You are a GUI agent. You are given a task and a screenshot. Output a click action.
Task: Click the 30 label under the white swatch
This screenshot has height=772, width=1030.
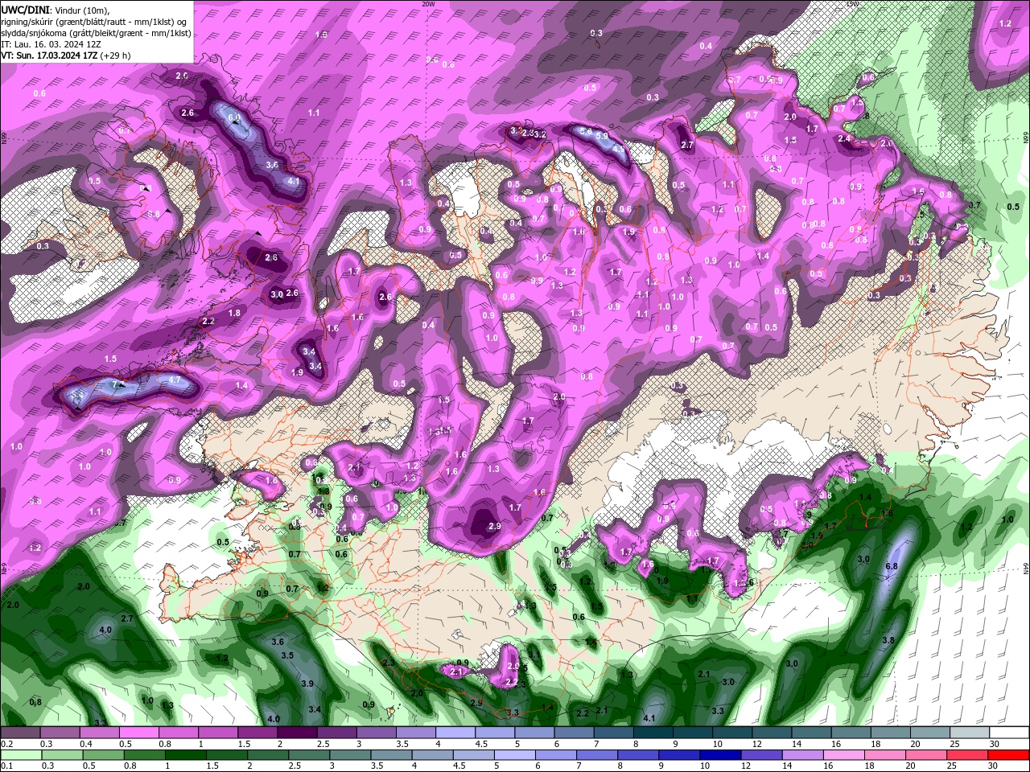pyautogui.click(x=995, y=744)
